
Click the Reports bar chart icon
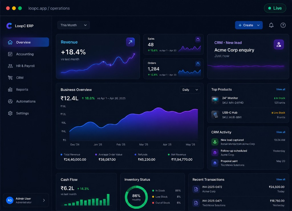coord(10,90)
